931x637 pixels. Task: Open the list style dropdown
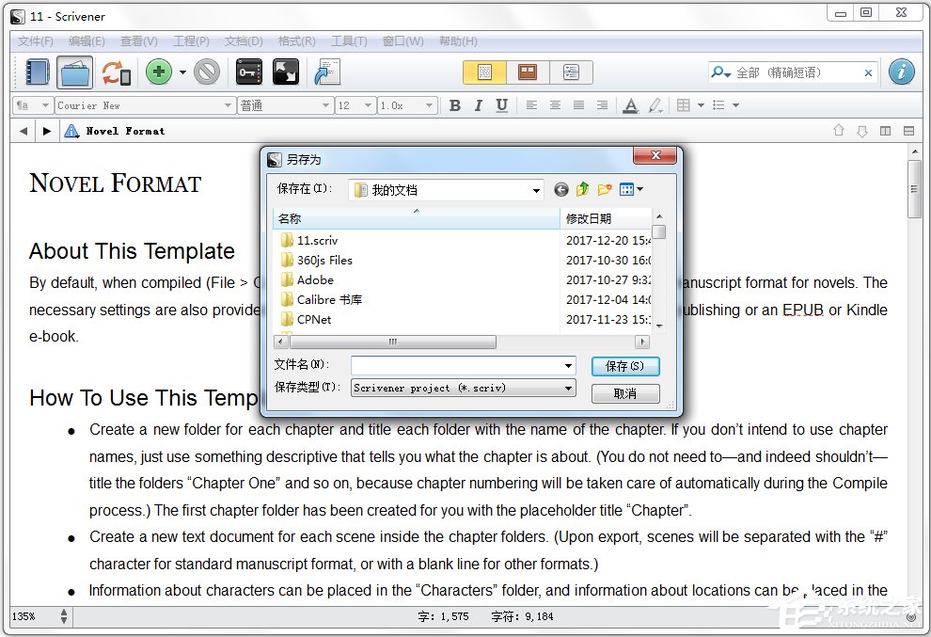(x=735, y=105)
